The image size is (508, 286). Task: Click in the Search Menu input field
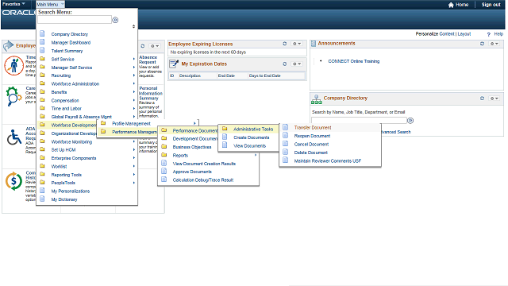[75, 20]
